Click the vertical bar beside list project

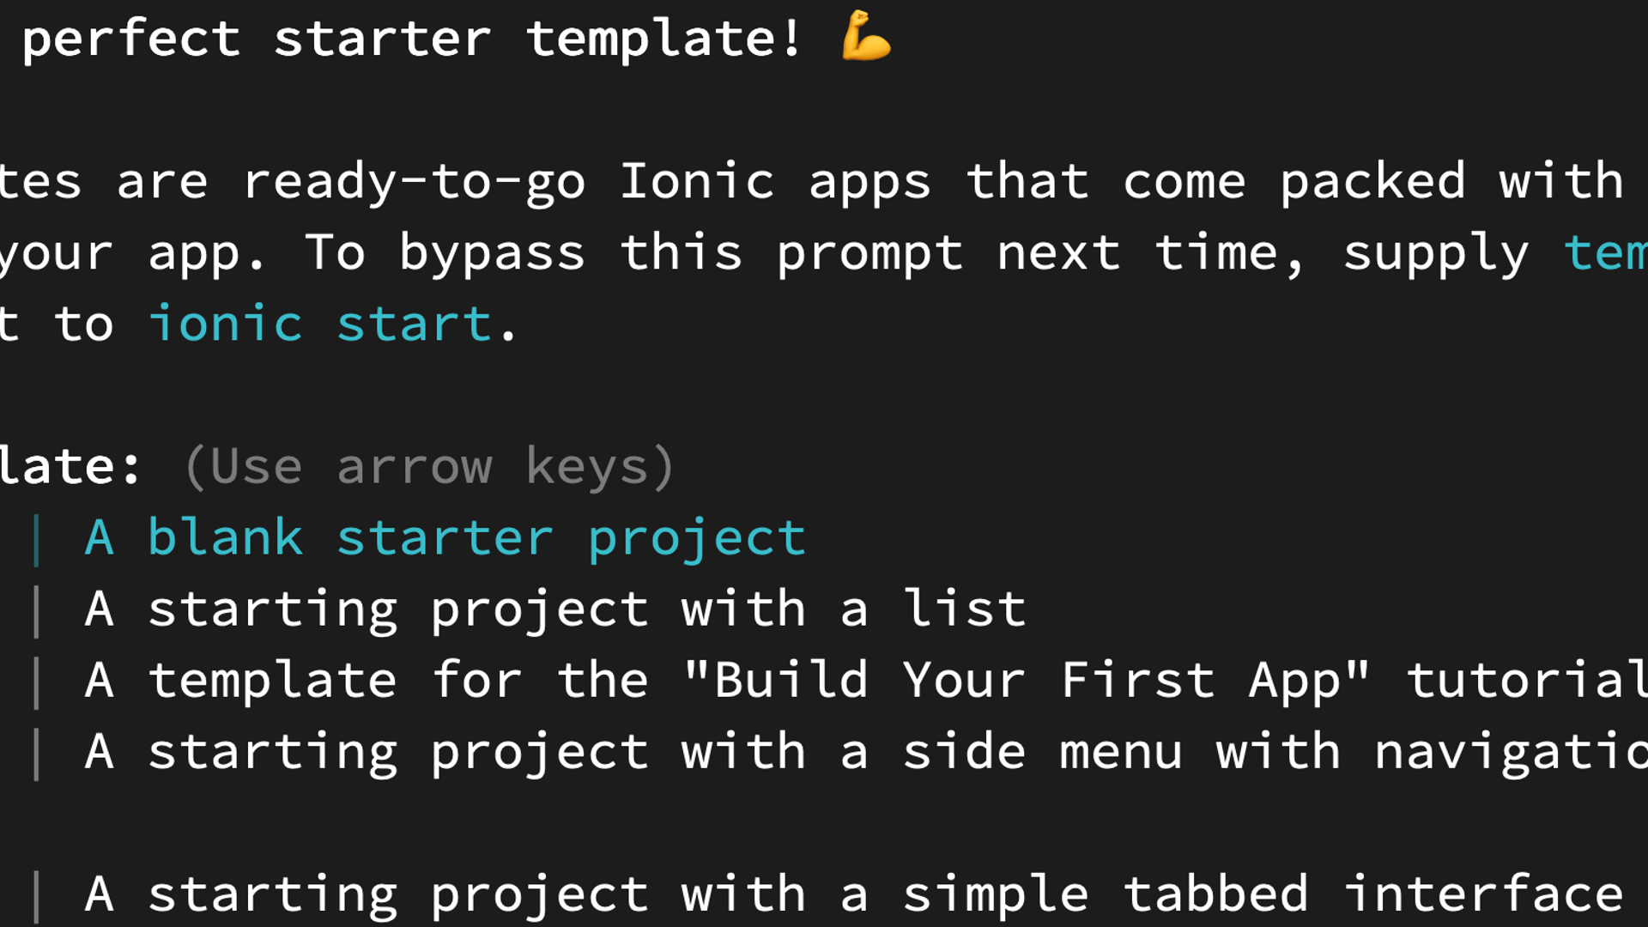tap(36, 610)
